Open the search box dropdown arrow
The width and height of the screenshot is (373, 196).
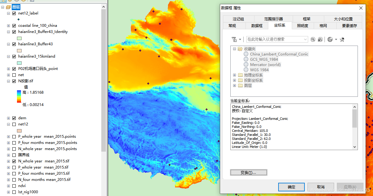(305, 39)
